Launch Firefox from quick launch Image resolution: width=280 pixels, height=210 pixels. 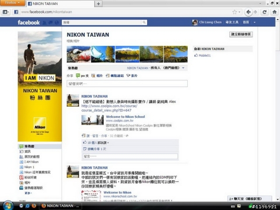point(34,206)
